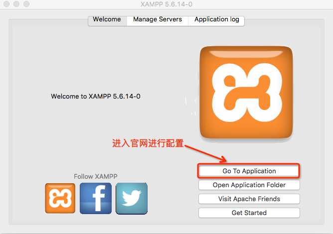
Task: Click the zoom window button
Action: pos(26,4)
